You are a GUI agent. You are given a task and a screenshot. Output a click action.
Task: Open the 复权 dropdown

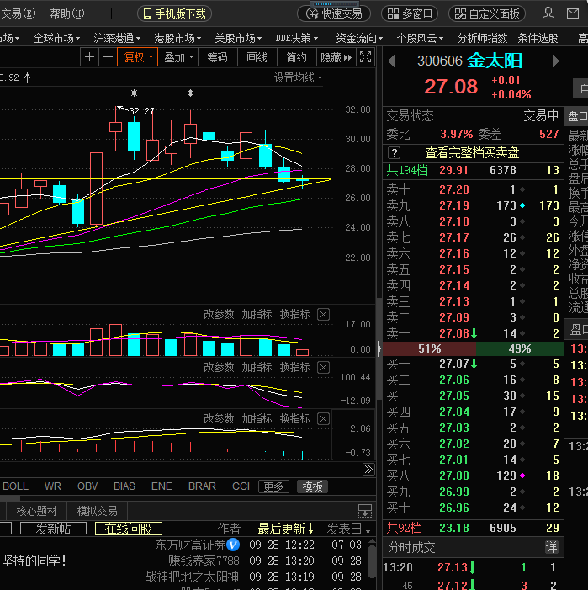pyautogui.click(x=138, y=57)
